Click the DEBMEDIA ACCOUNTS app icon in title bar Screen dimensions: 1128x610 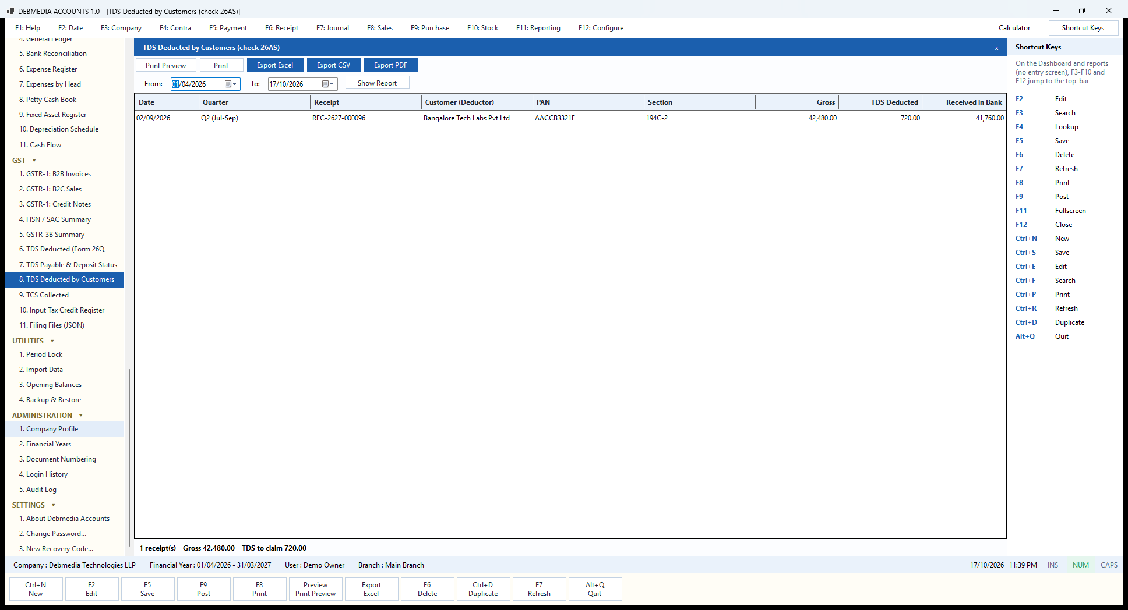click(x=10, y=11)
